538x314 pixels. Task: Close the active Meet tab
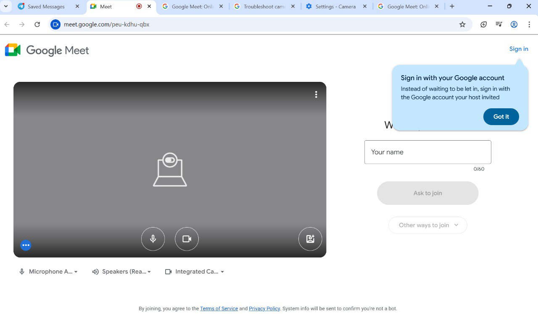(x=149, y=6)
